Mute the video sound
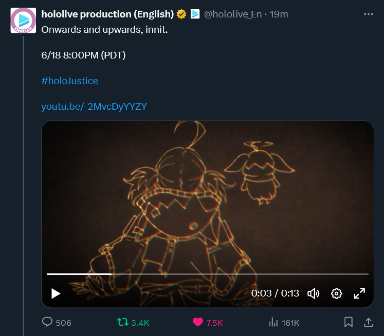384x336 pixels. pyautogui.click(x=313, y=293)
